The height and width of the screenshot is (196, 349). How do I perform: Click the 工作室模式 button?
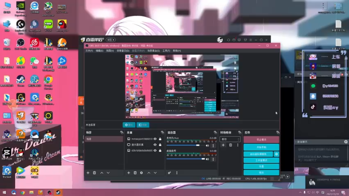tap(261, 160)
